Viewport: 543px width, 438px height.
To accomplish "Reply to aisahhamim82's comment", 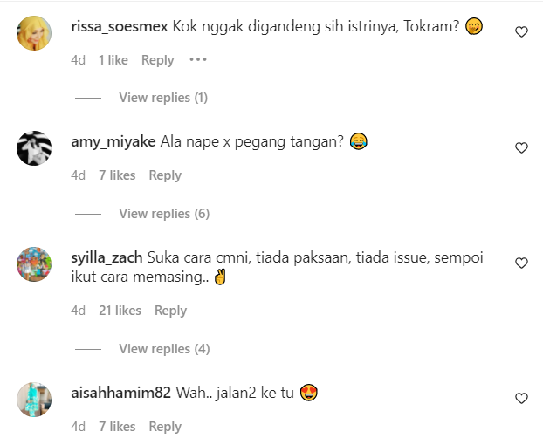I will [165, 427].
